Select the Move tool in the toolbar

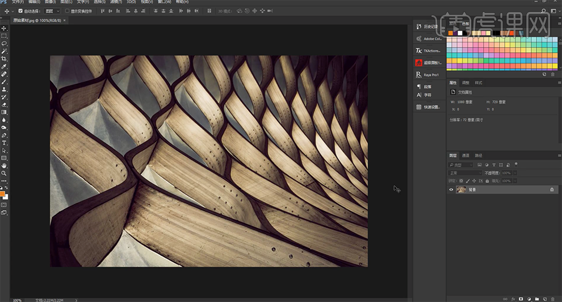tap(4, 28)
